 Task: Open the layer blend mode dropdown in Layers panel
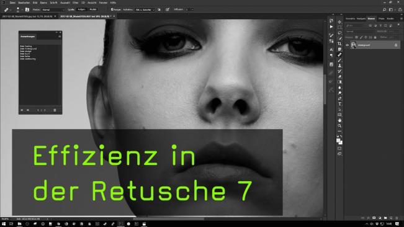pos(360,32)
